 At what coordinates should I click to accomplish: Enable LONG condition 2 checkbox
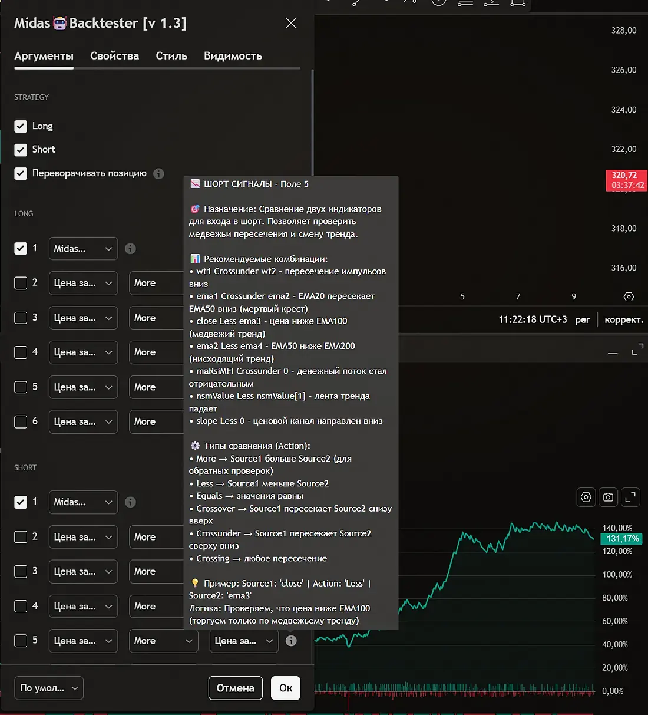[x=21, y=283]
